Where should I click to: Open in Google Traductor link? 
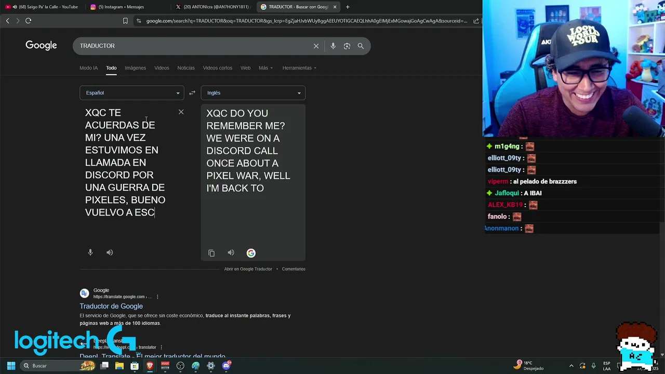pyautogui.click(x=248, y=269)
